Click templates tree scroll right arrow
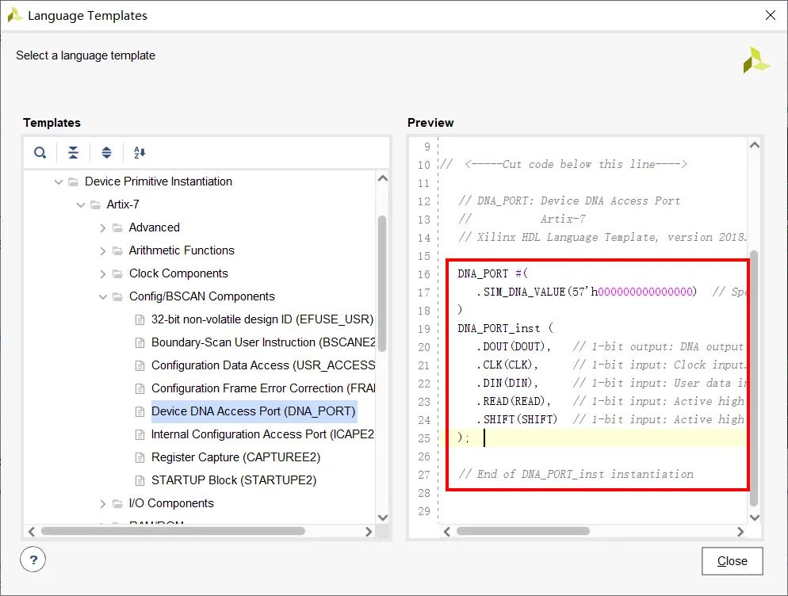 369,532
